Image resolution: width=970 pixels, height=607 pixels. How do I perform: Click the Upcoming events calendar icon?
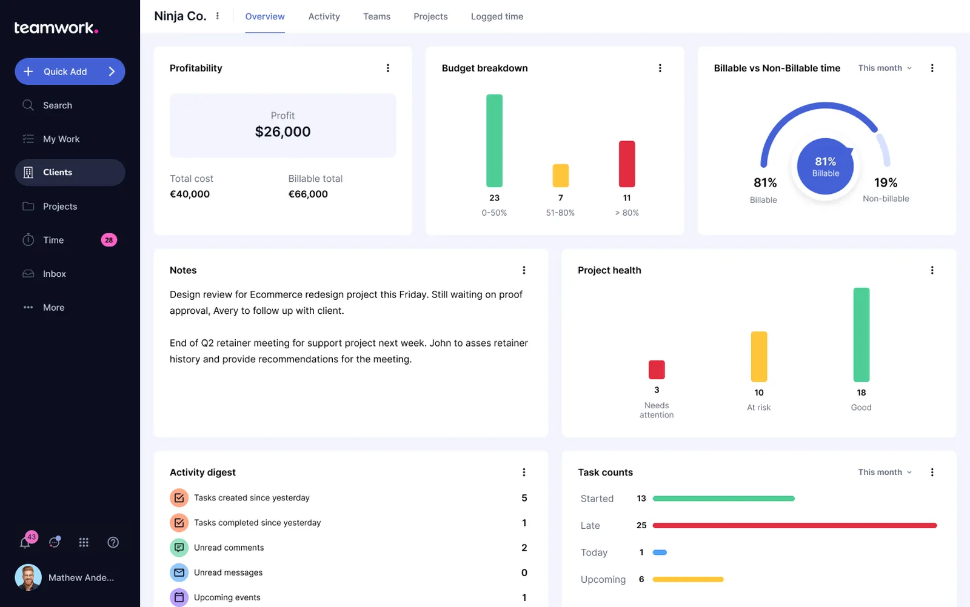179,597
